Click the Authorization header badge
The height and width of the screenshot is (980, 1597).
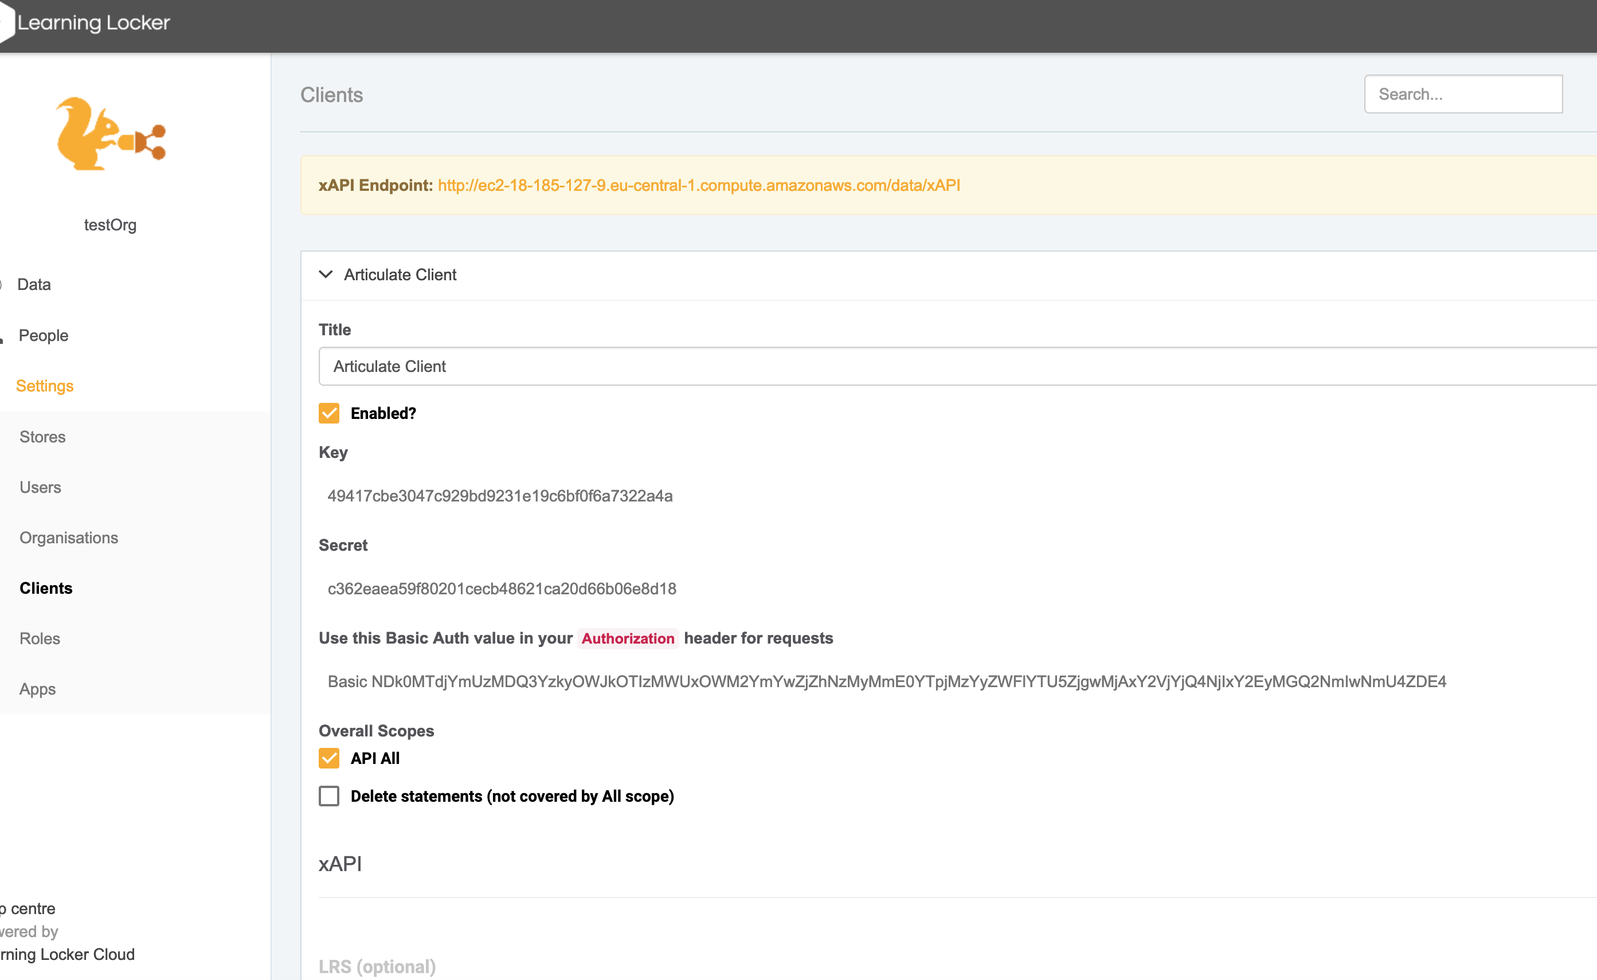tap(627, 638)
